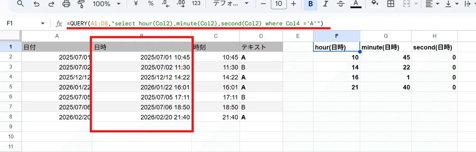Image resolution: width=476 pixels, height=152 pixels.
Task: Toggle bold formatting
Action: [311, 4]
